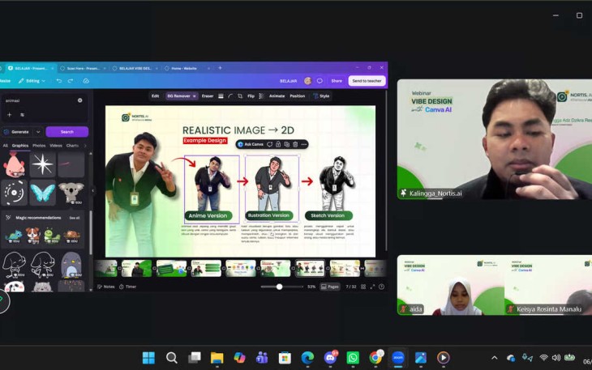Open Microsoft Edge from taskbar
Image resolution: width=592 pixels, height=370 pixels.
pos(307,358)
